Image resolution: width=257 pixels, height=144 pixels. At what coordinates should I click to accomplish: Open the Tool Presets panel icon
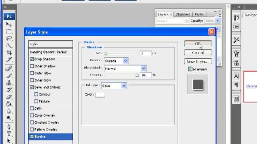click(236, 40)
